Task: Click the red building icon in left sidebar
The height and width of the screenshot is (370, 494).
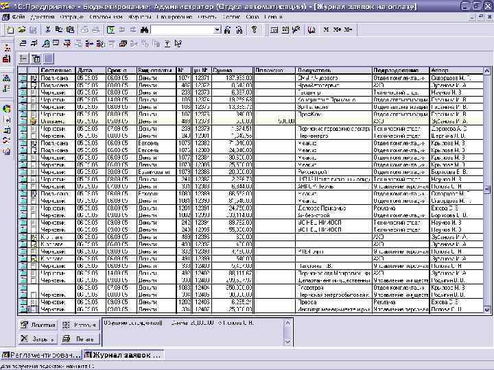Action: point(7,58)
